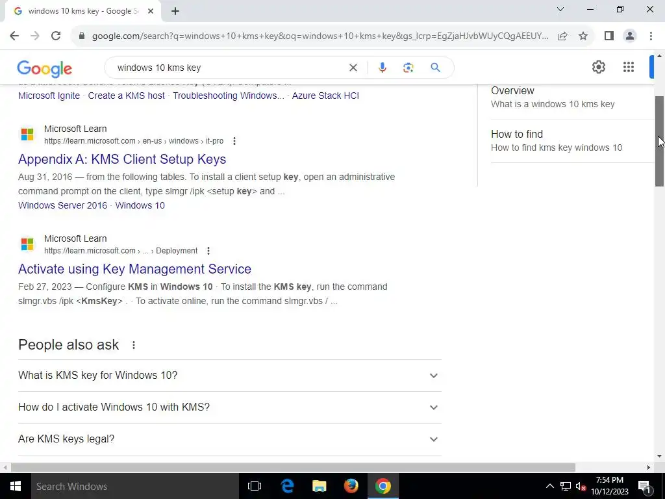View site information lock icon
Image resolution: width=665 pixels, height=499 pixels.
point(82,36)
